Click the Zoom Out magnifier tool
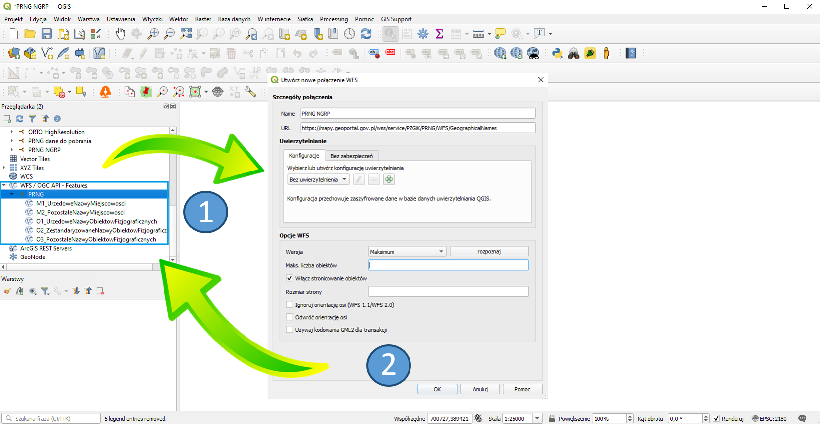 point(169,34)
